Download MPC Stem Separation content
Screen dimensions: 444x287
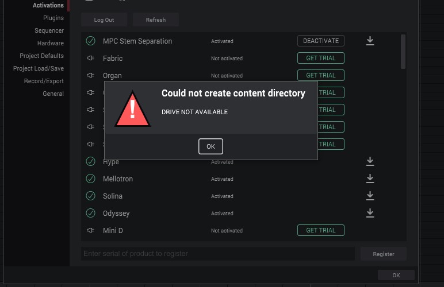[x=370, y=41]
